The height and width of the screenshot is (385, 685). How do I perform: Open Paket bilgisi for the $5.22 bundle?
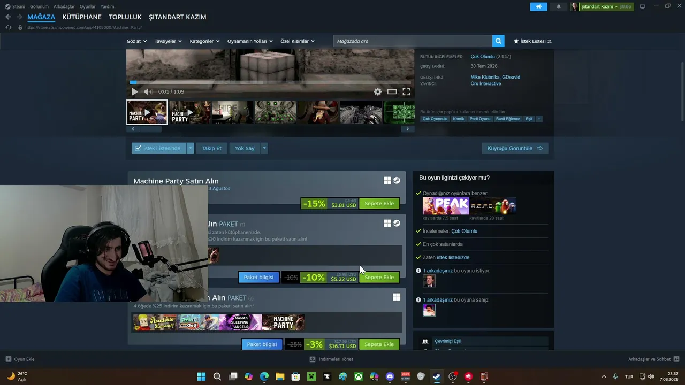tap(258, 278)
